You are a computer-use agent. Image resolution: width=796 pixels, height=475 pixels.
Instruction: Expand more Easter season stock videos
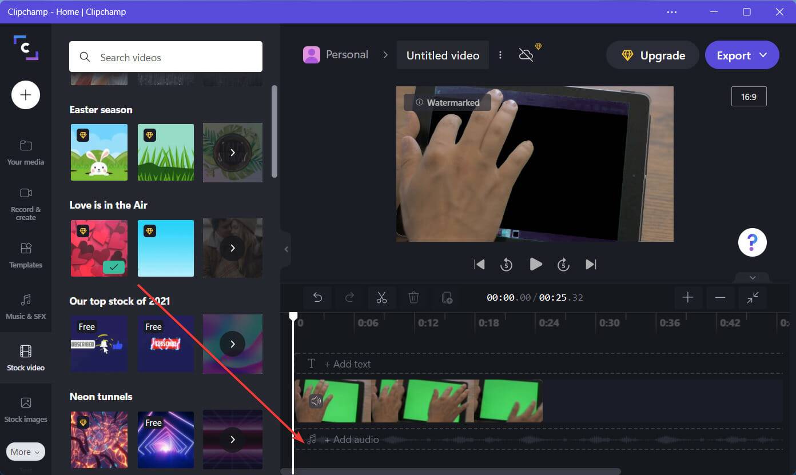232,152
